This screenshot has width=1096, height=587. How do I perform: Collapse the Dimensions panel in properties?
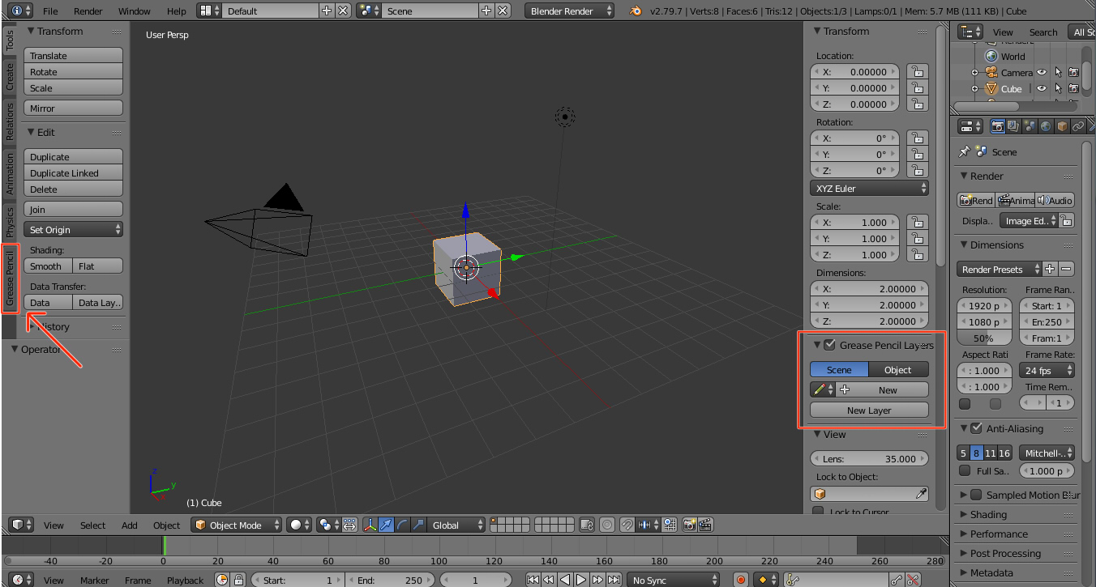pos(964,245)
